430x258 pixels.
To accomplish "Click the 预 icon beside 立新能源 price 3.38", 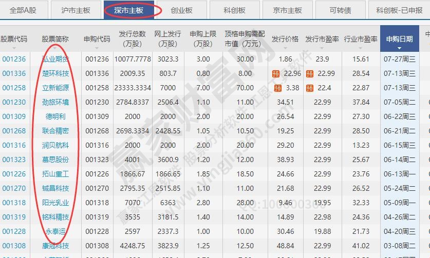I will coord(278,88).
